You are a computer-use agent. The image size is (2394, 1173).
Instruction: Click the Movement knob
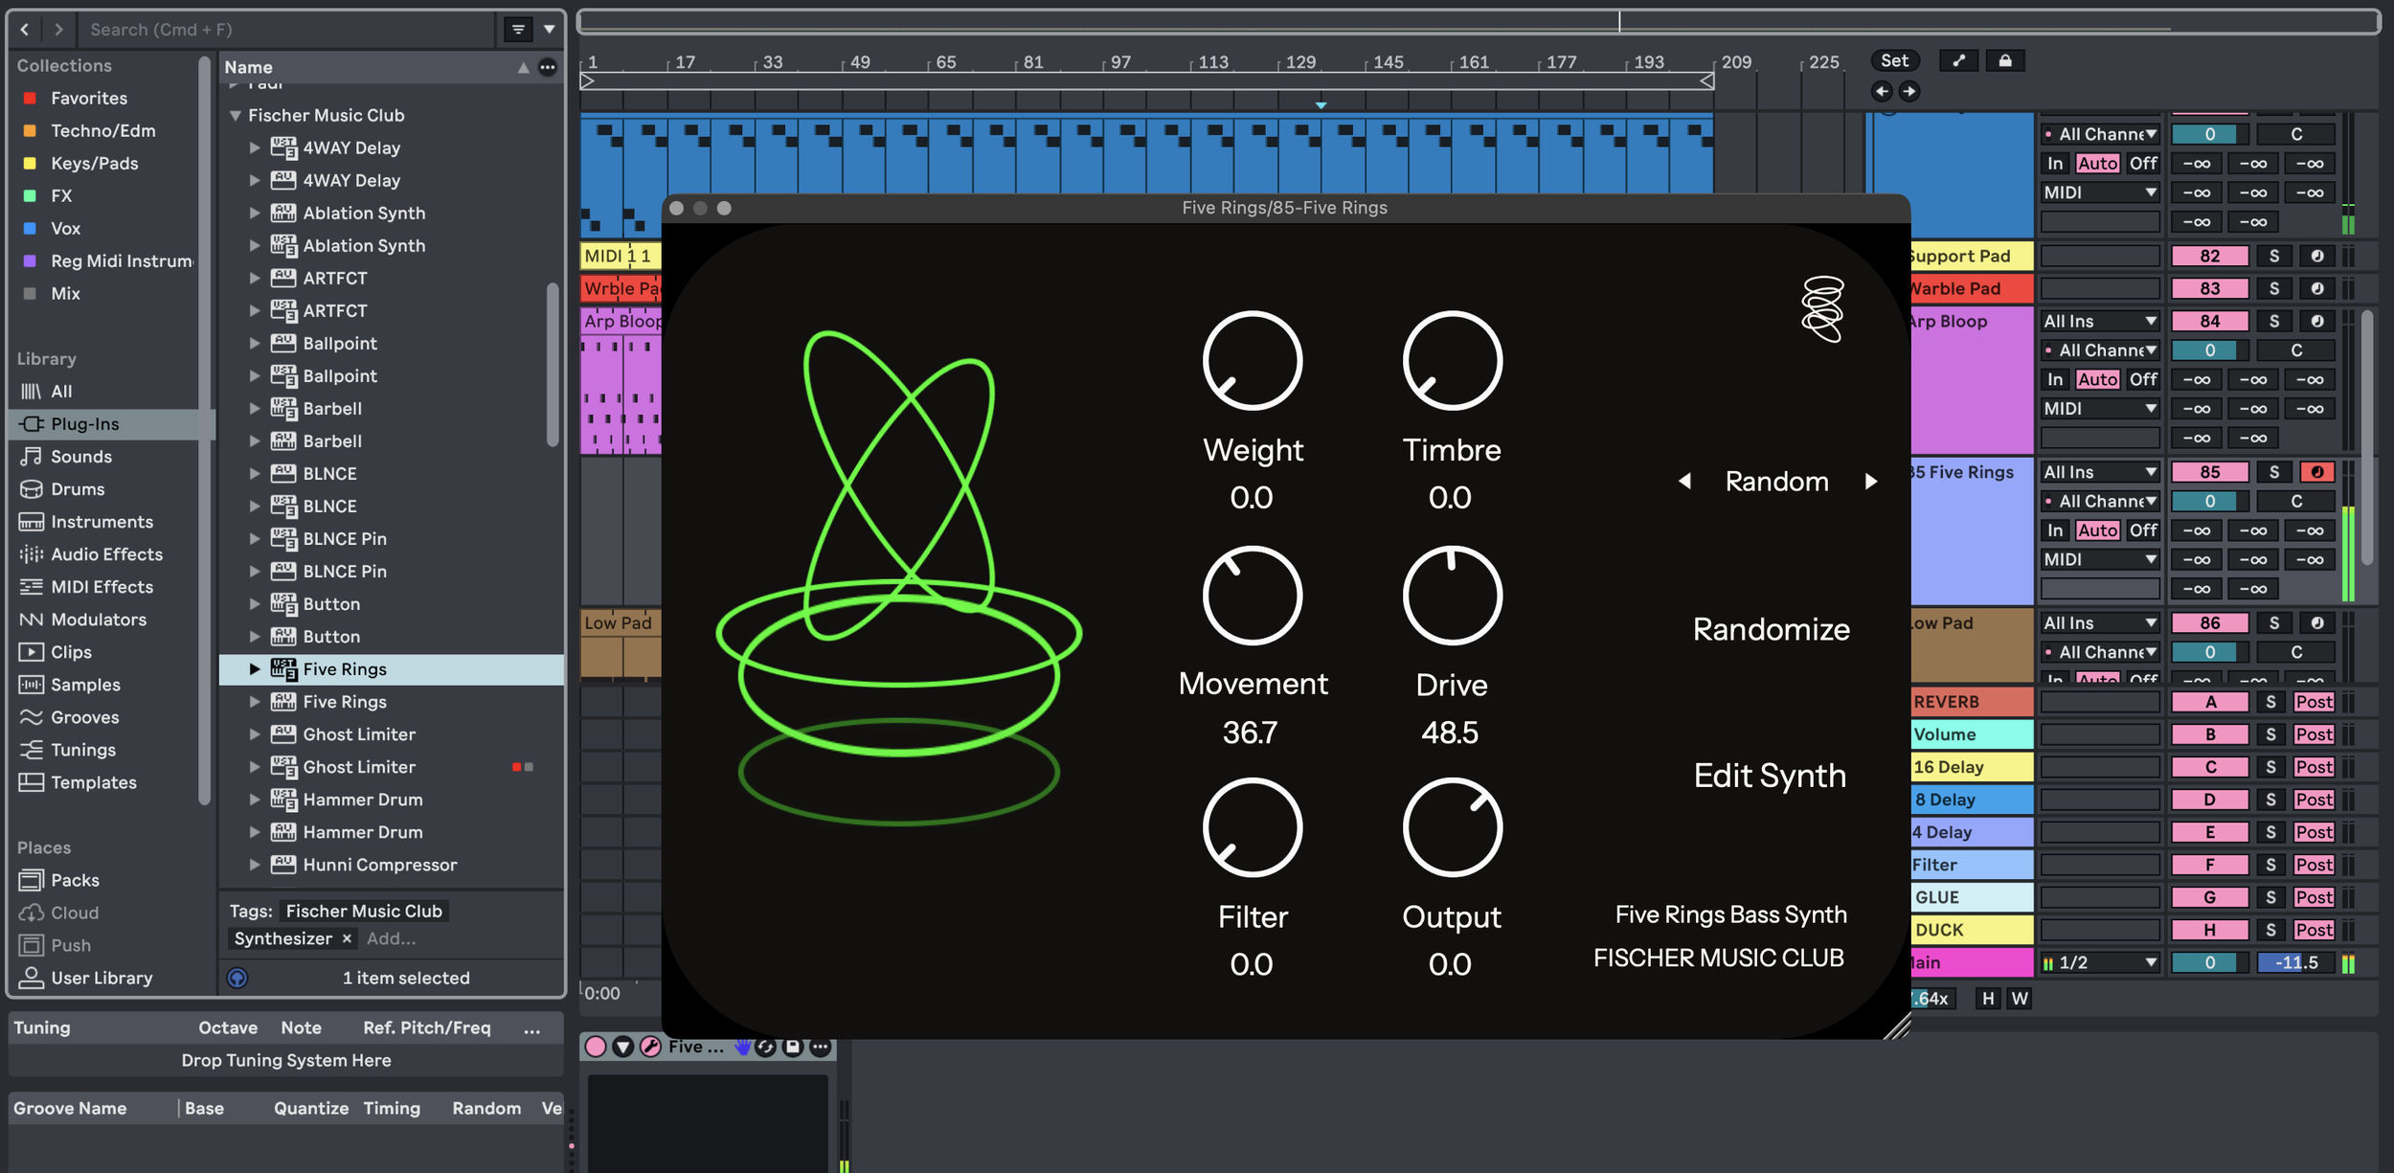point(1252,596)
